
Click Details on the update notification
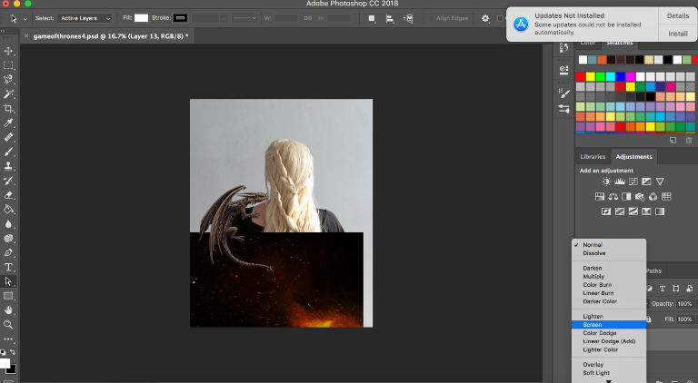coord(677,15)
